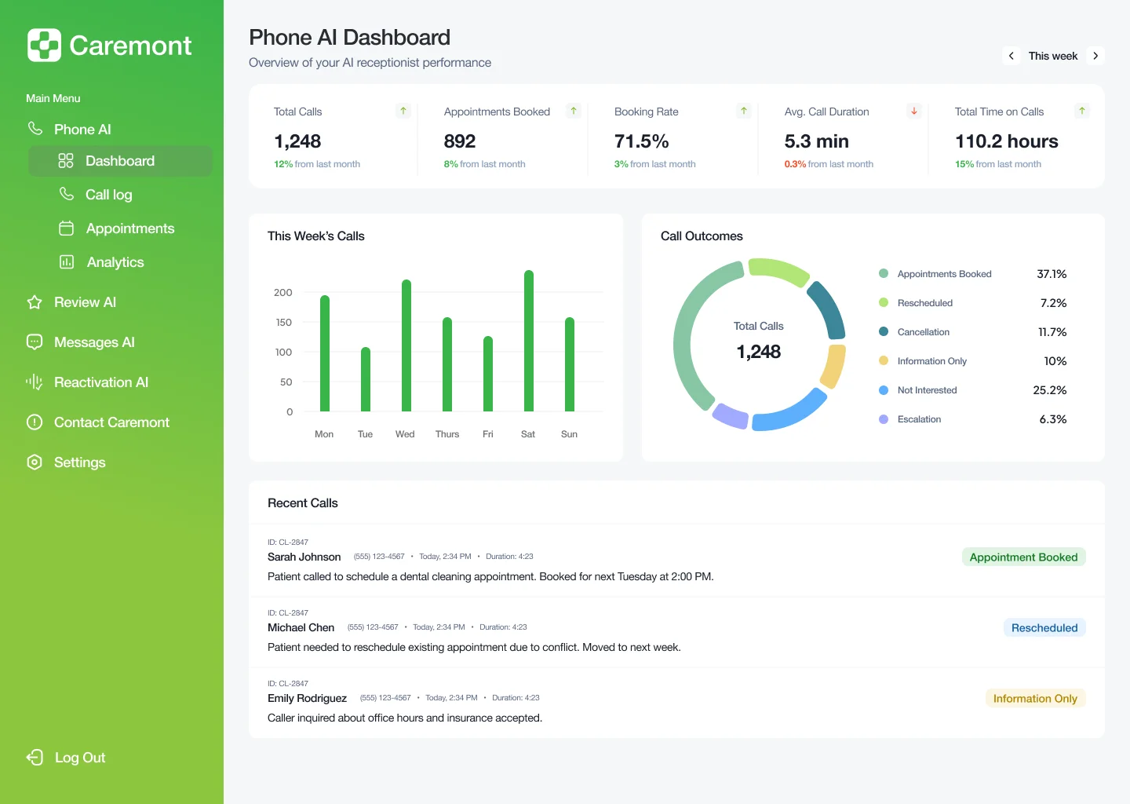Click the previous week chevron

pos(1011,56)
